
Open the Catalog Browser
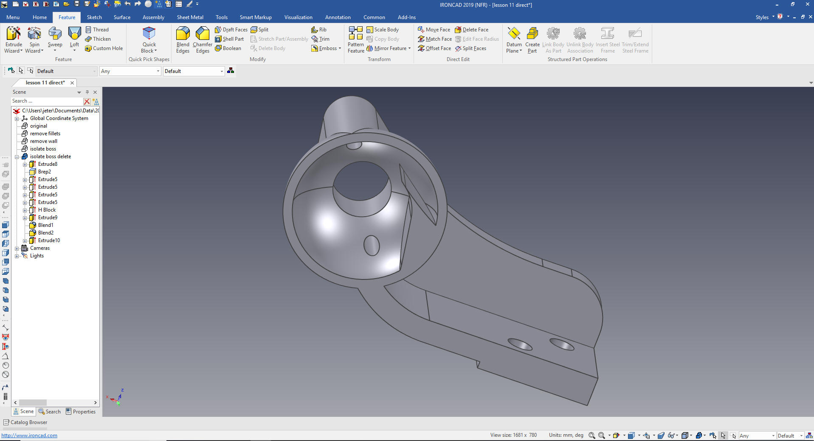(x=25, y=422)
